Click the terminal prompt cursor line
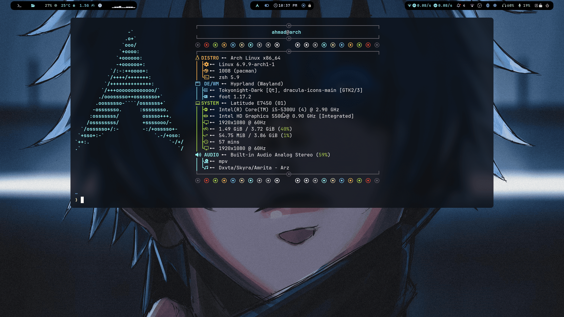 82,200
